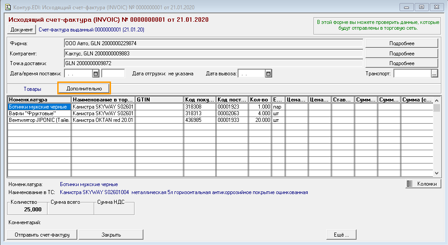Open Подробнее for the Контрагент row
The height and width of the screenshot is (245, 448).
click(401, 54)
